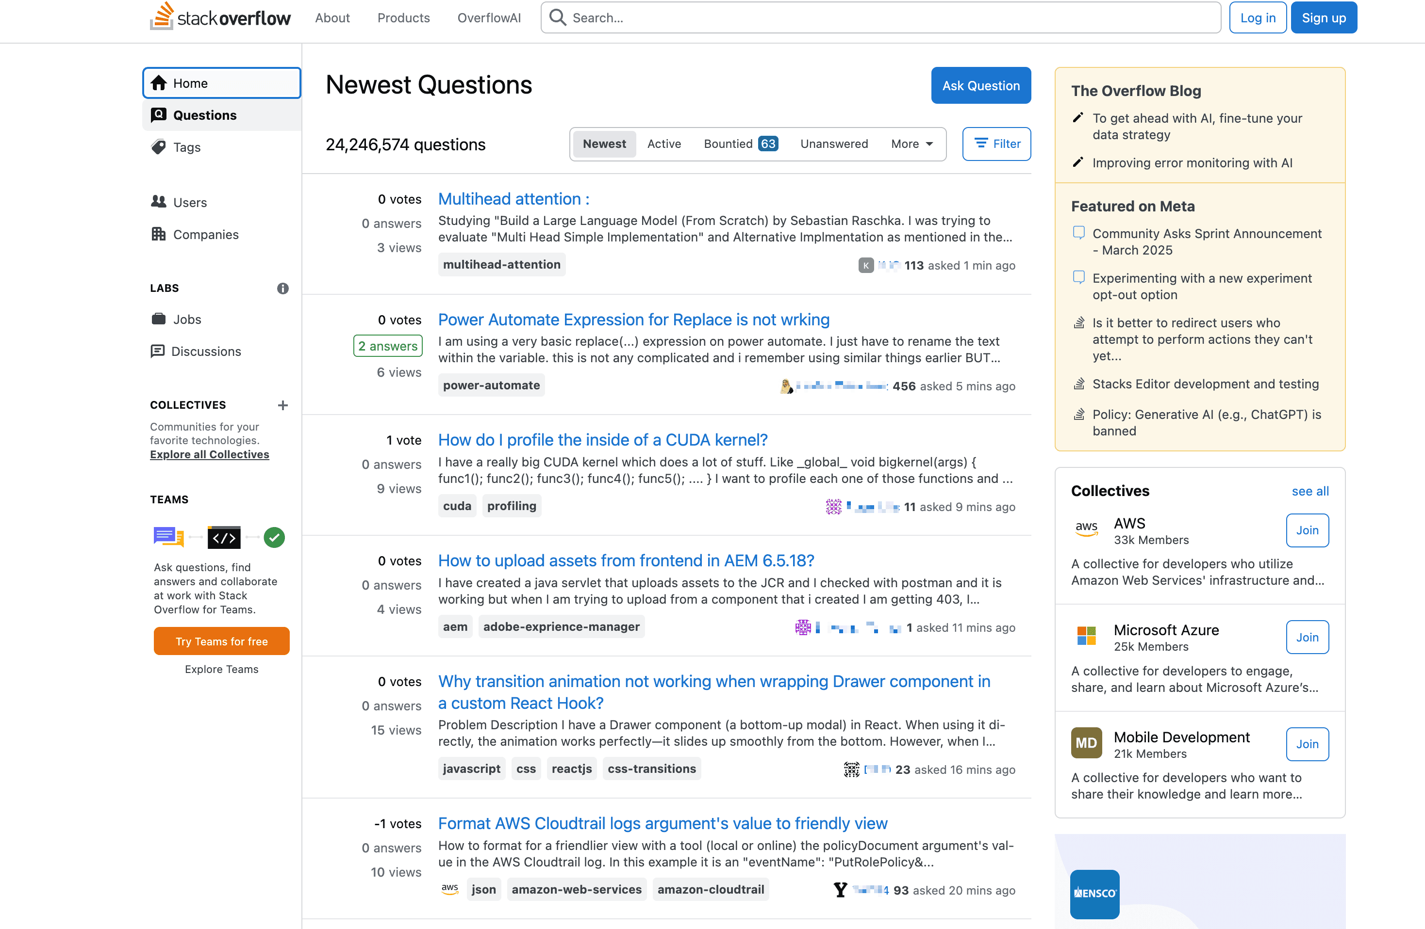Click the Labs info icon
Image resolution: width=1425 pixels, height=929 pixels.
pyautogui.click(x=282, y=288)
